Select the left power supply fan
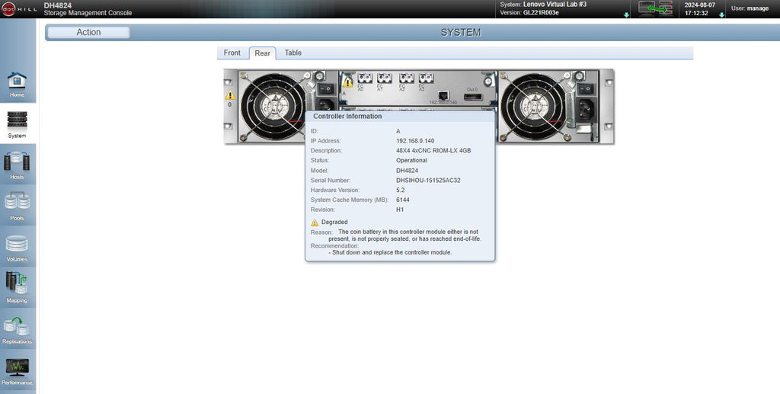The height and width of the screenshot is (394, 780). [274, 106]
